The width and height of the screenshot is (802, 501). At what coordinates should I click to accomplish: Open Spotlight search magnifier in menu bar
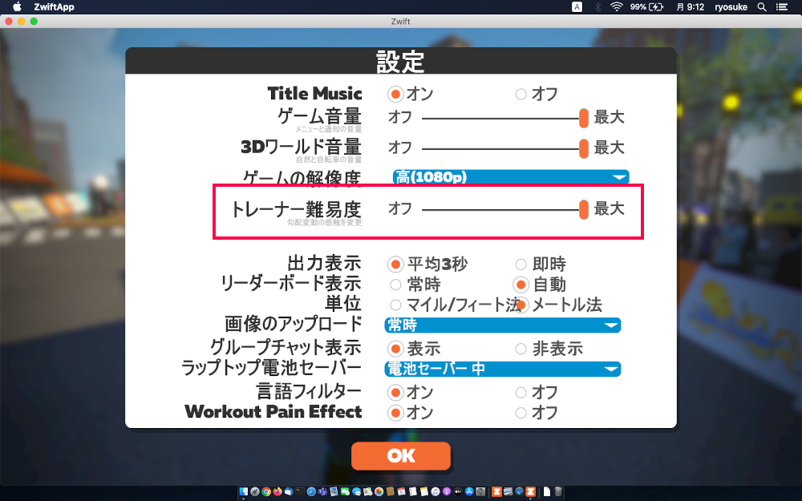coord(762,7)
